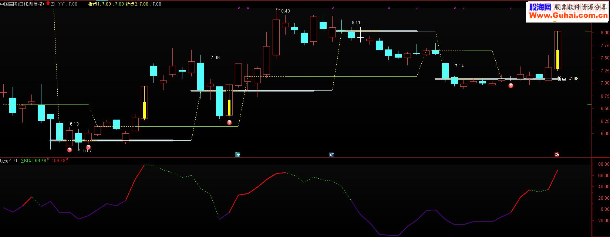610x237 pixels.
Task: Click the 7.09 price label
Action: tap(215, 58)
